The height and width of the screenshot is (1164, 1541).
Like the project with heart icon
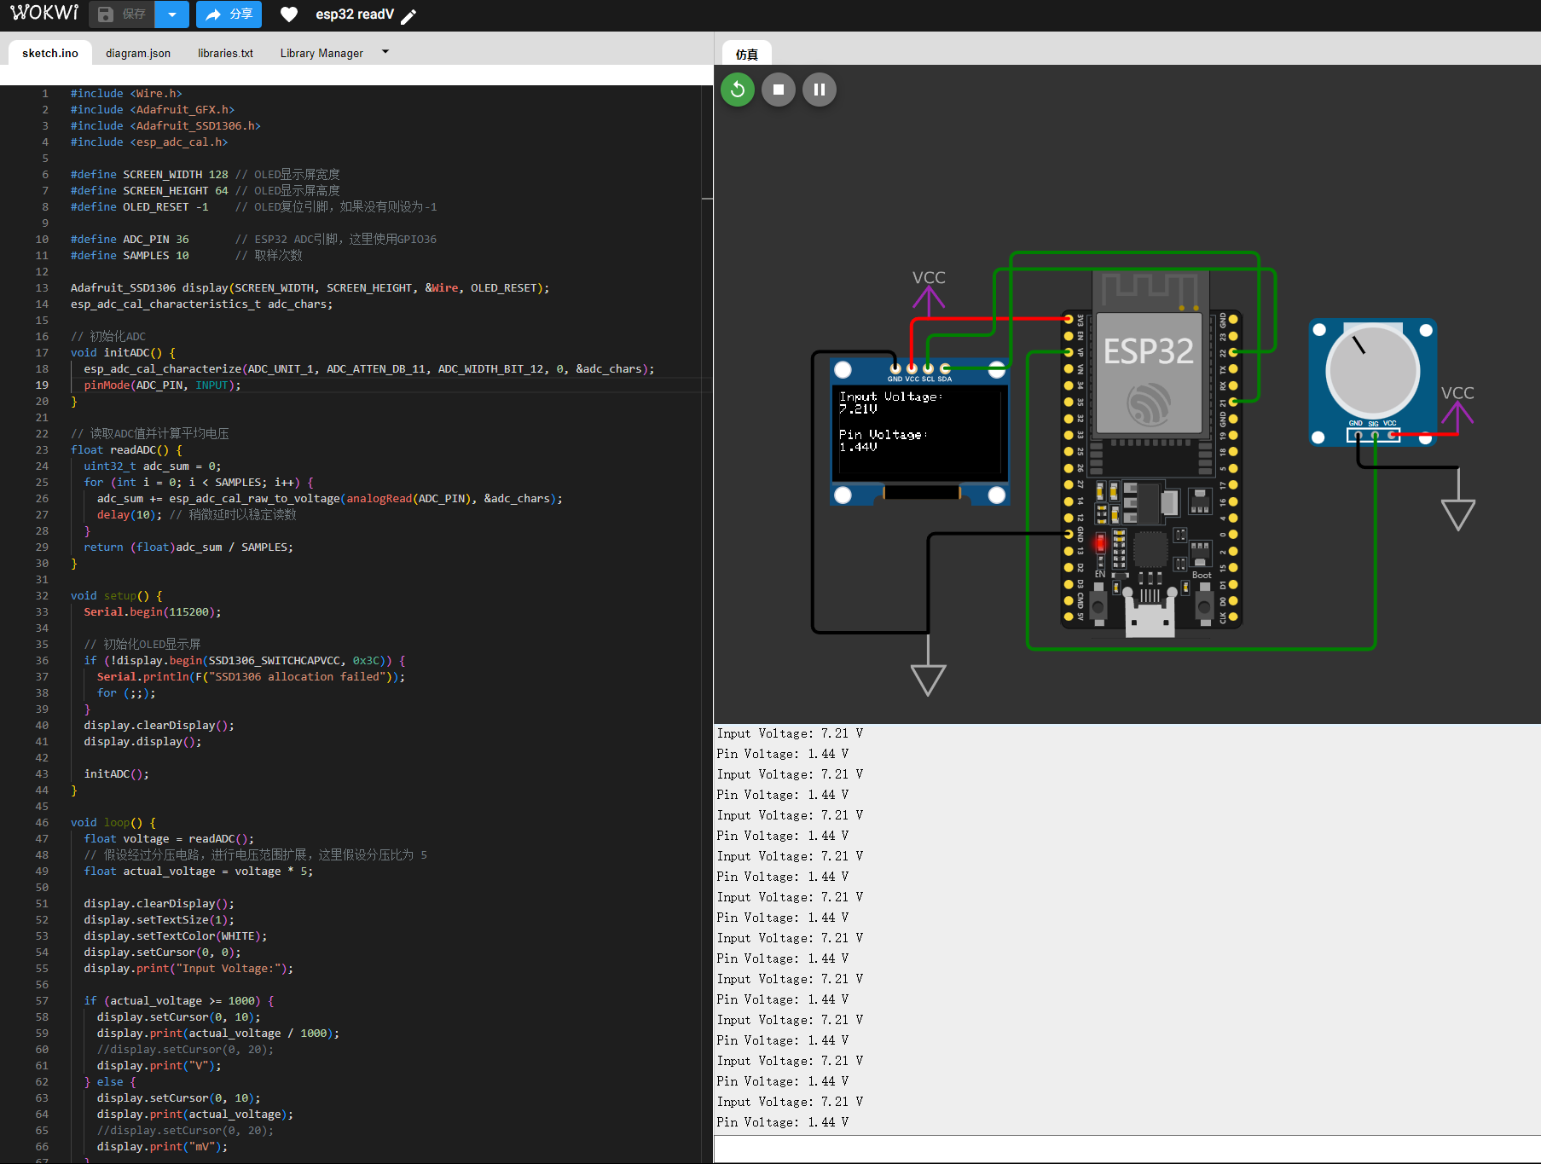pos(289,14)
